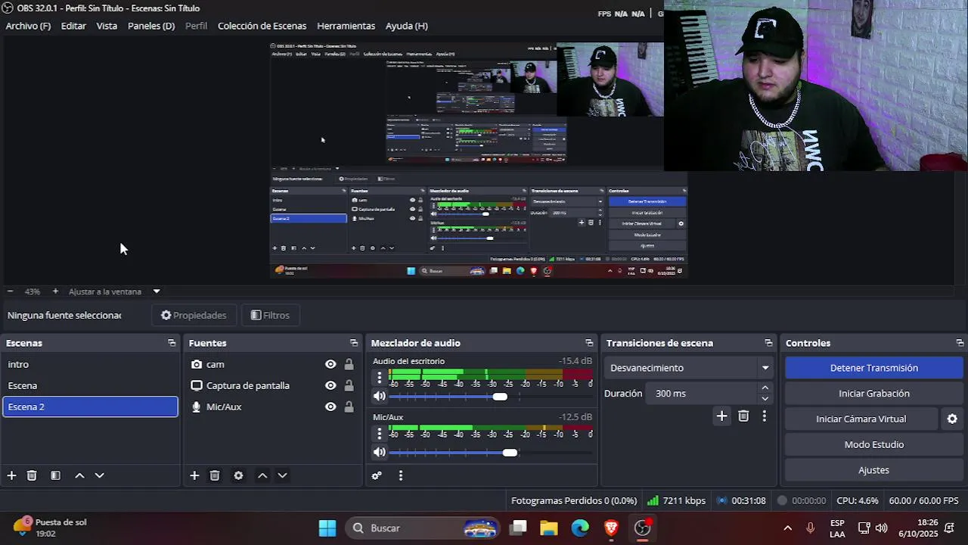Mute the Mic/Aux channel speaker
Image resolution: width=968 pixels, height=545 pixels.
click(380, 452)
